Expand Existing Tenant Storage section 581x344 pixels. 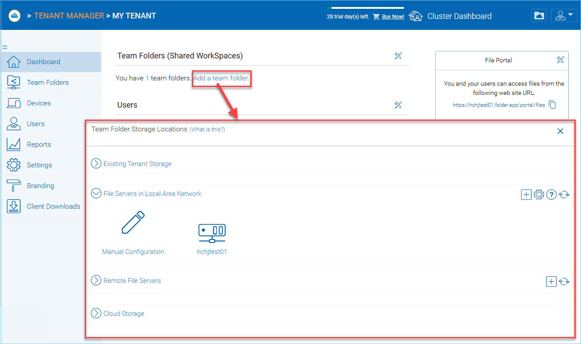coord(96,163)
